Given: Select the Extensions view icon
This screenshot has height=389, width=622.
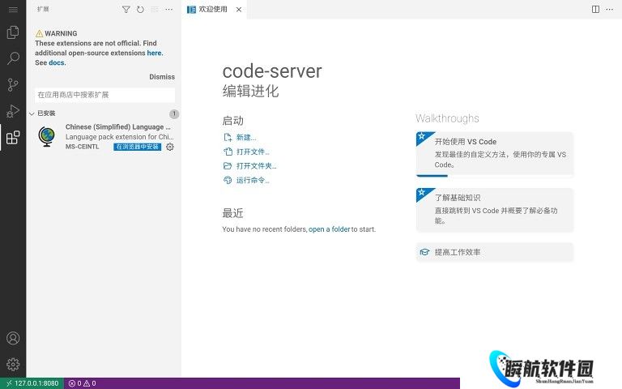Looking at the screenshot, I should point(13,137).
